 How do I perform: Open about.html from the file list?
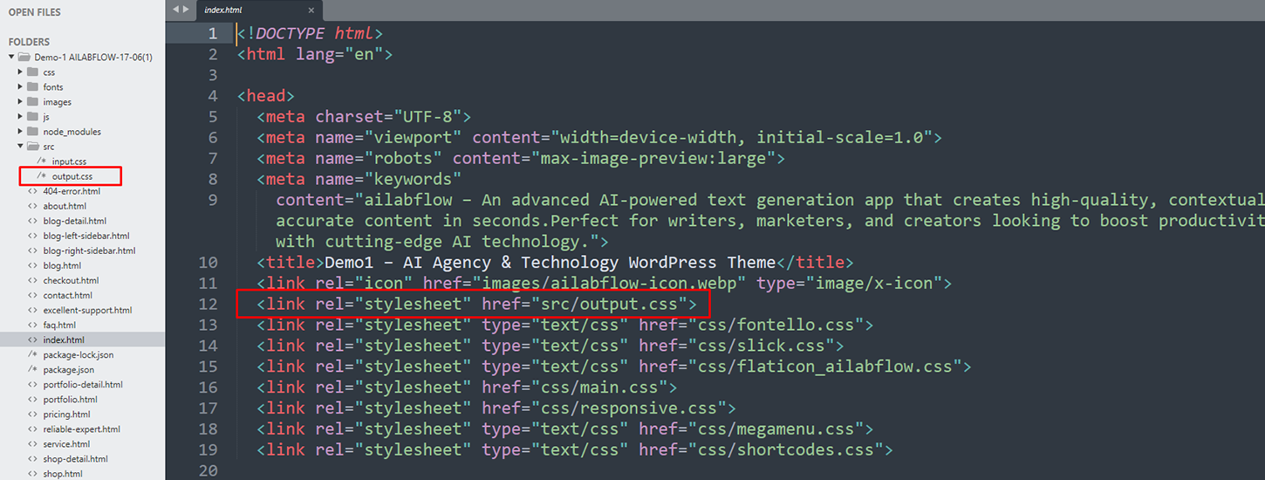65,206
